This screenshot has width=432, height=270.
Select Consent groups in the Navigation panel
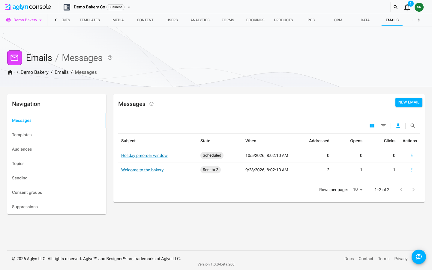57,192
